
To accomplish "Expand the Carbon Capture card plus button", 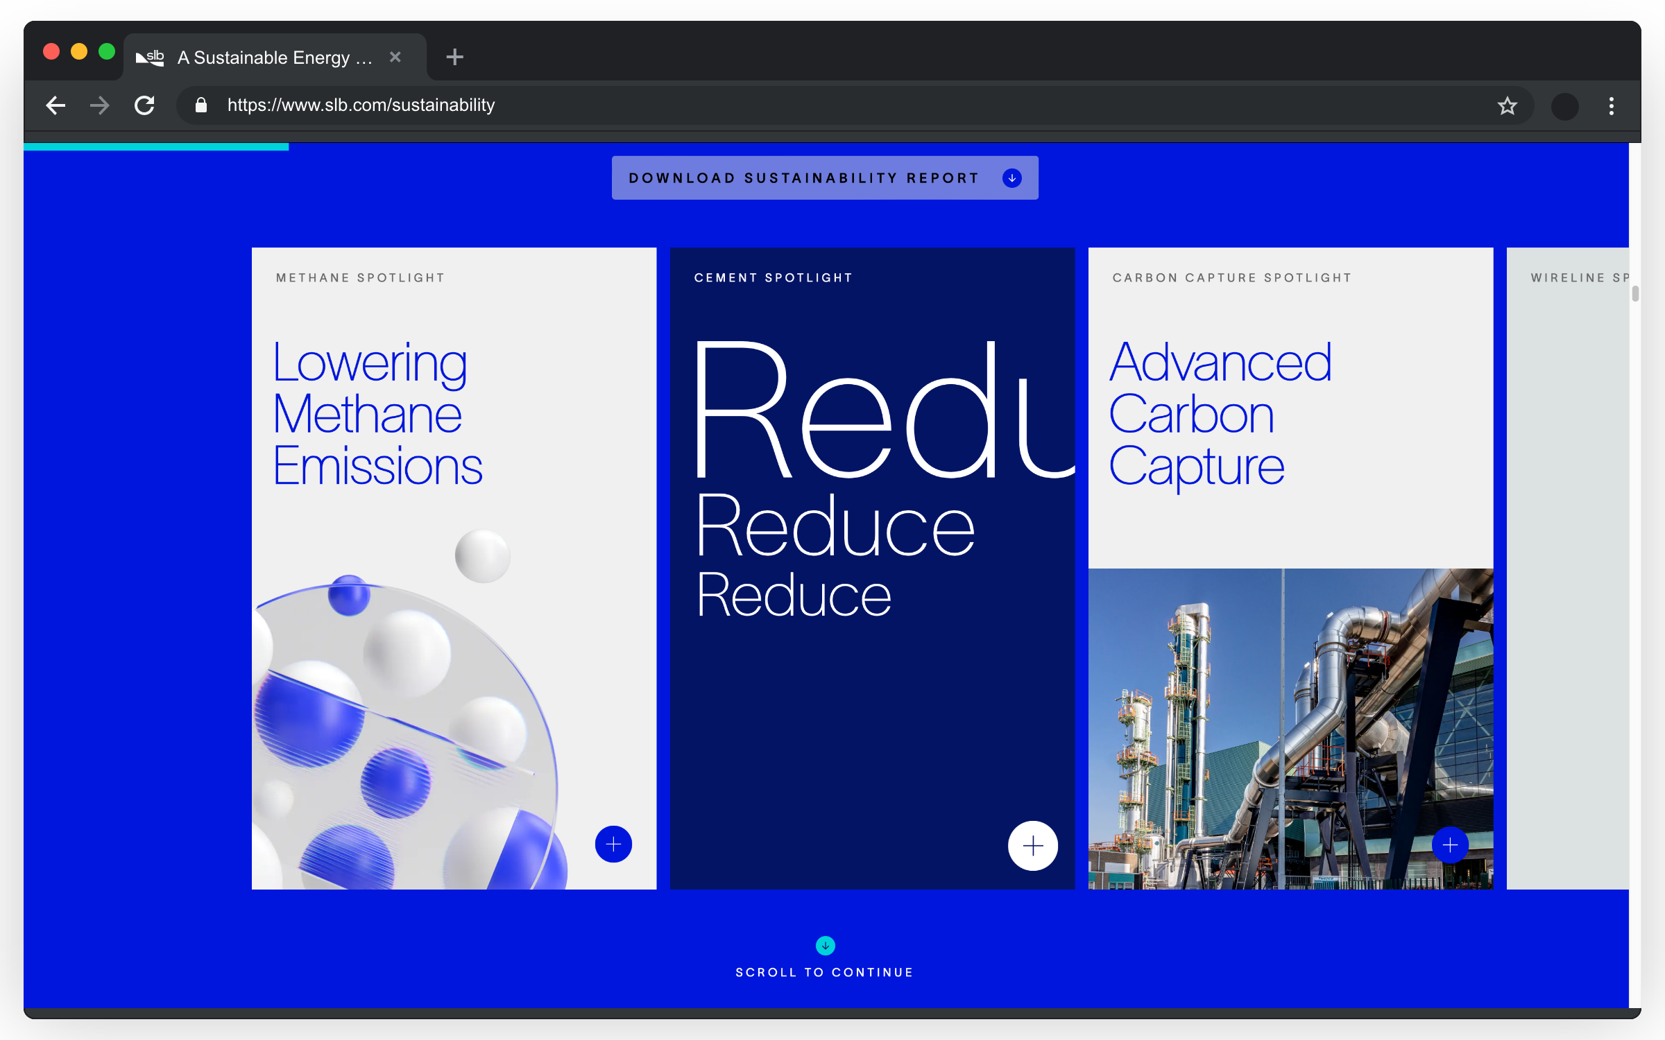I will coord(1450,844).
